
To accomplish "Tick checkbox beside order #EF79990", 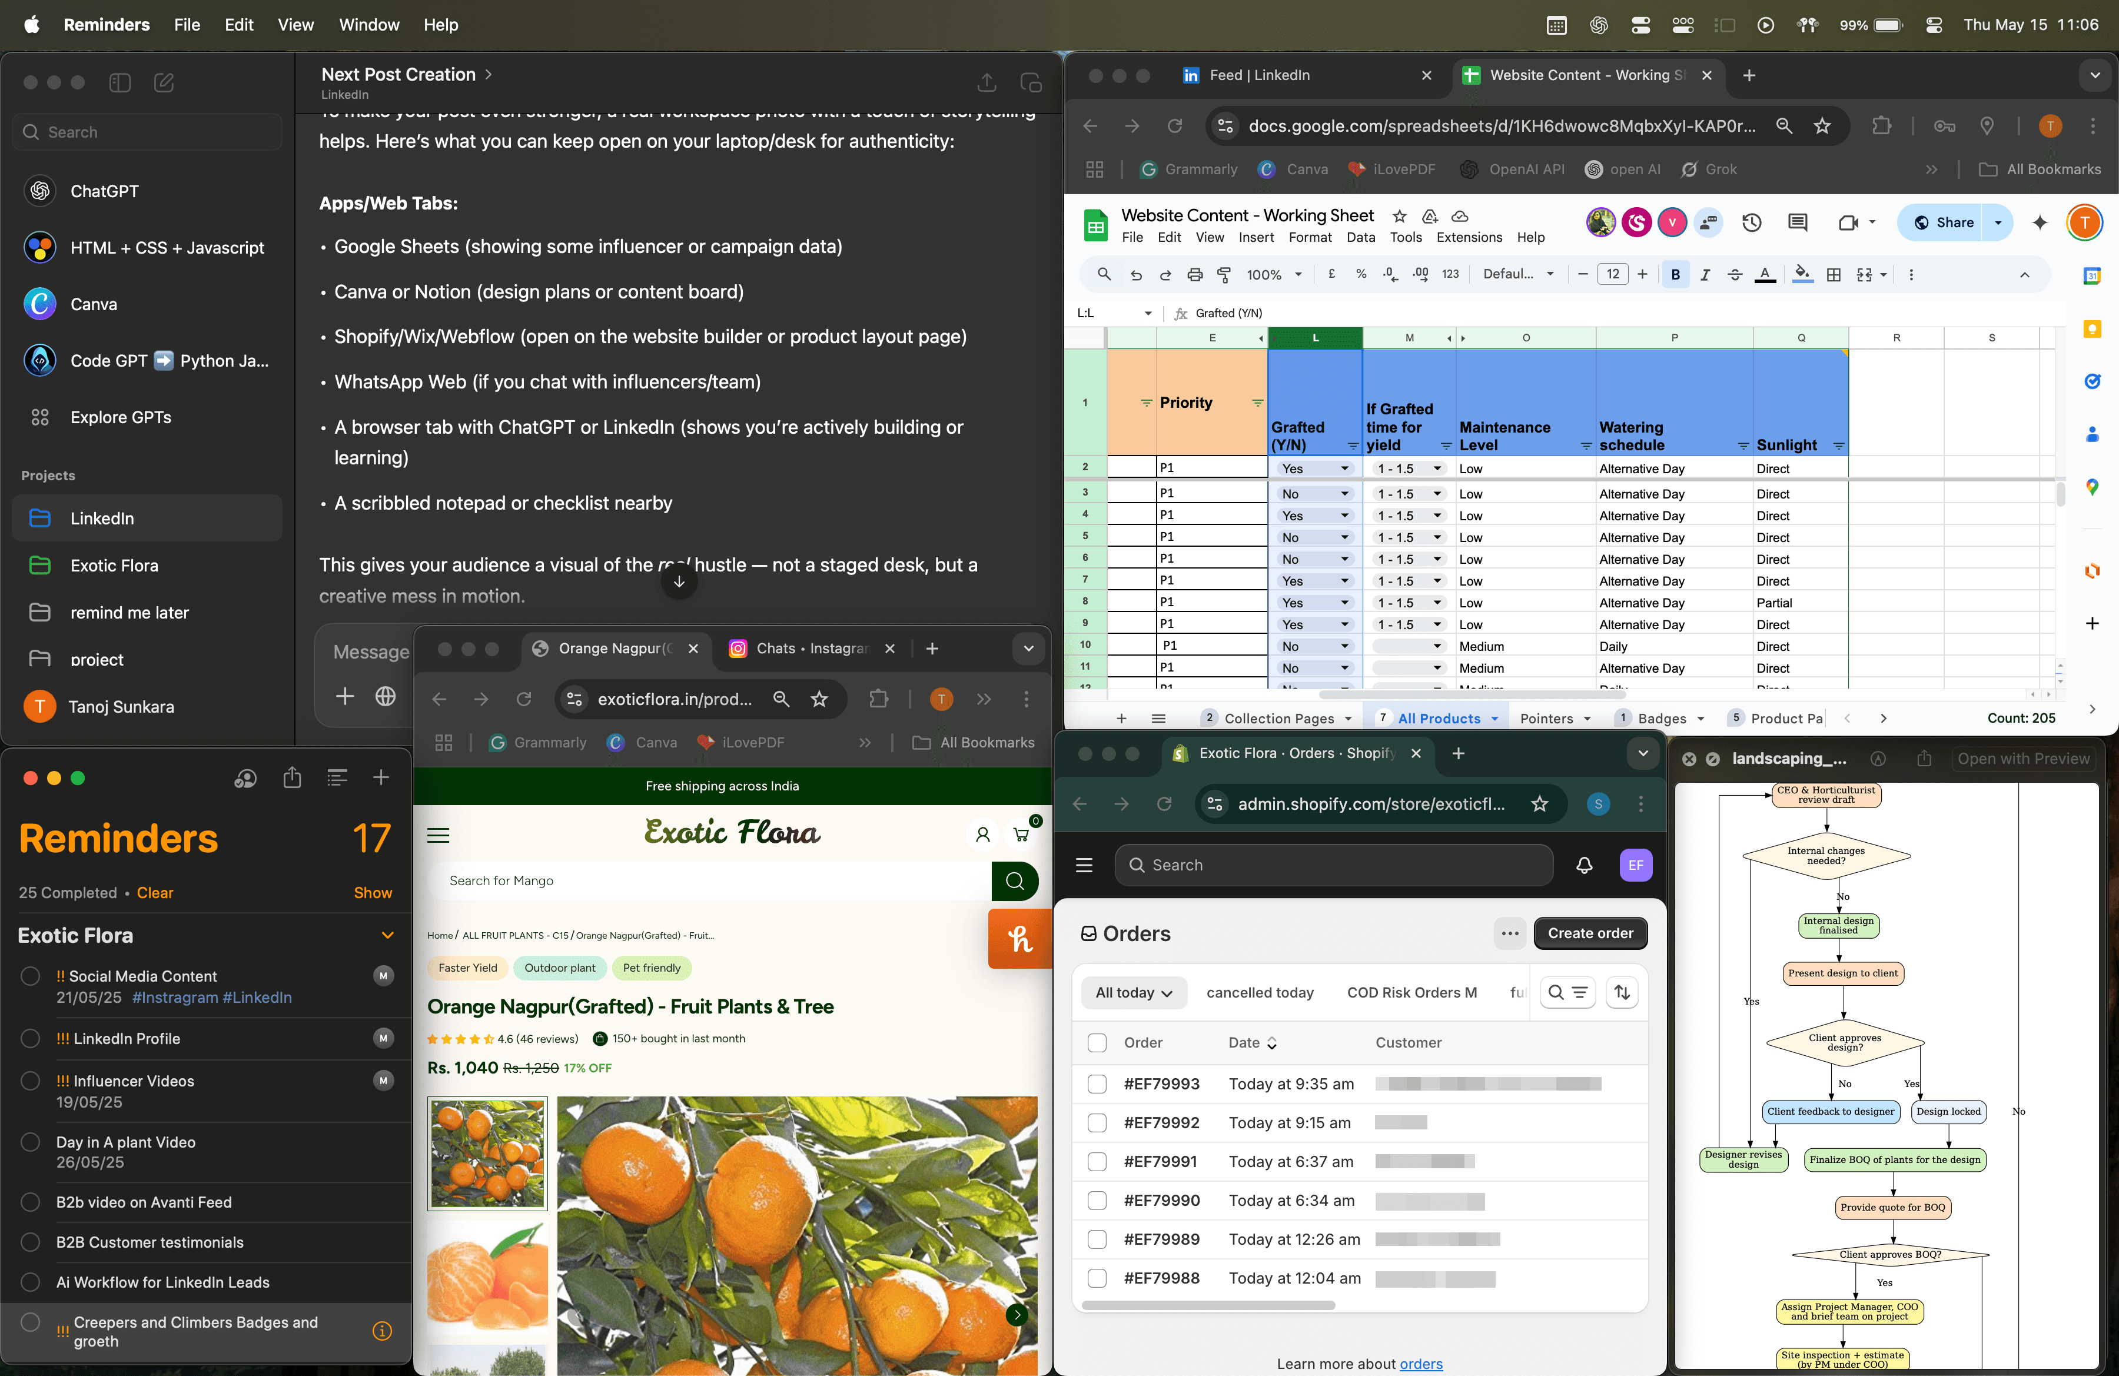I will (x=1097, y=1201).
